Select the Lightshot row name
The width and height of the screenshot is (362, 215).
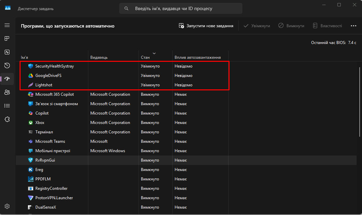(x=44, y=85)
